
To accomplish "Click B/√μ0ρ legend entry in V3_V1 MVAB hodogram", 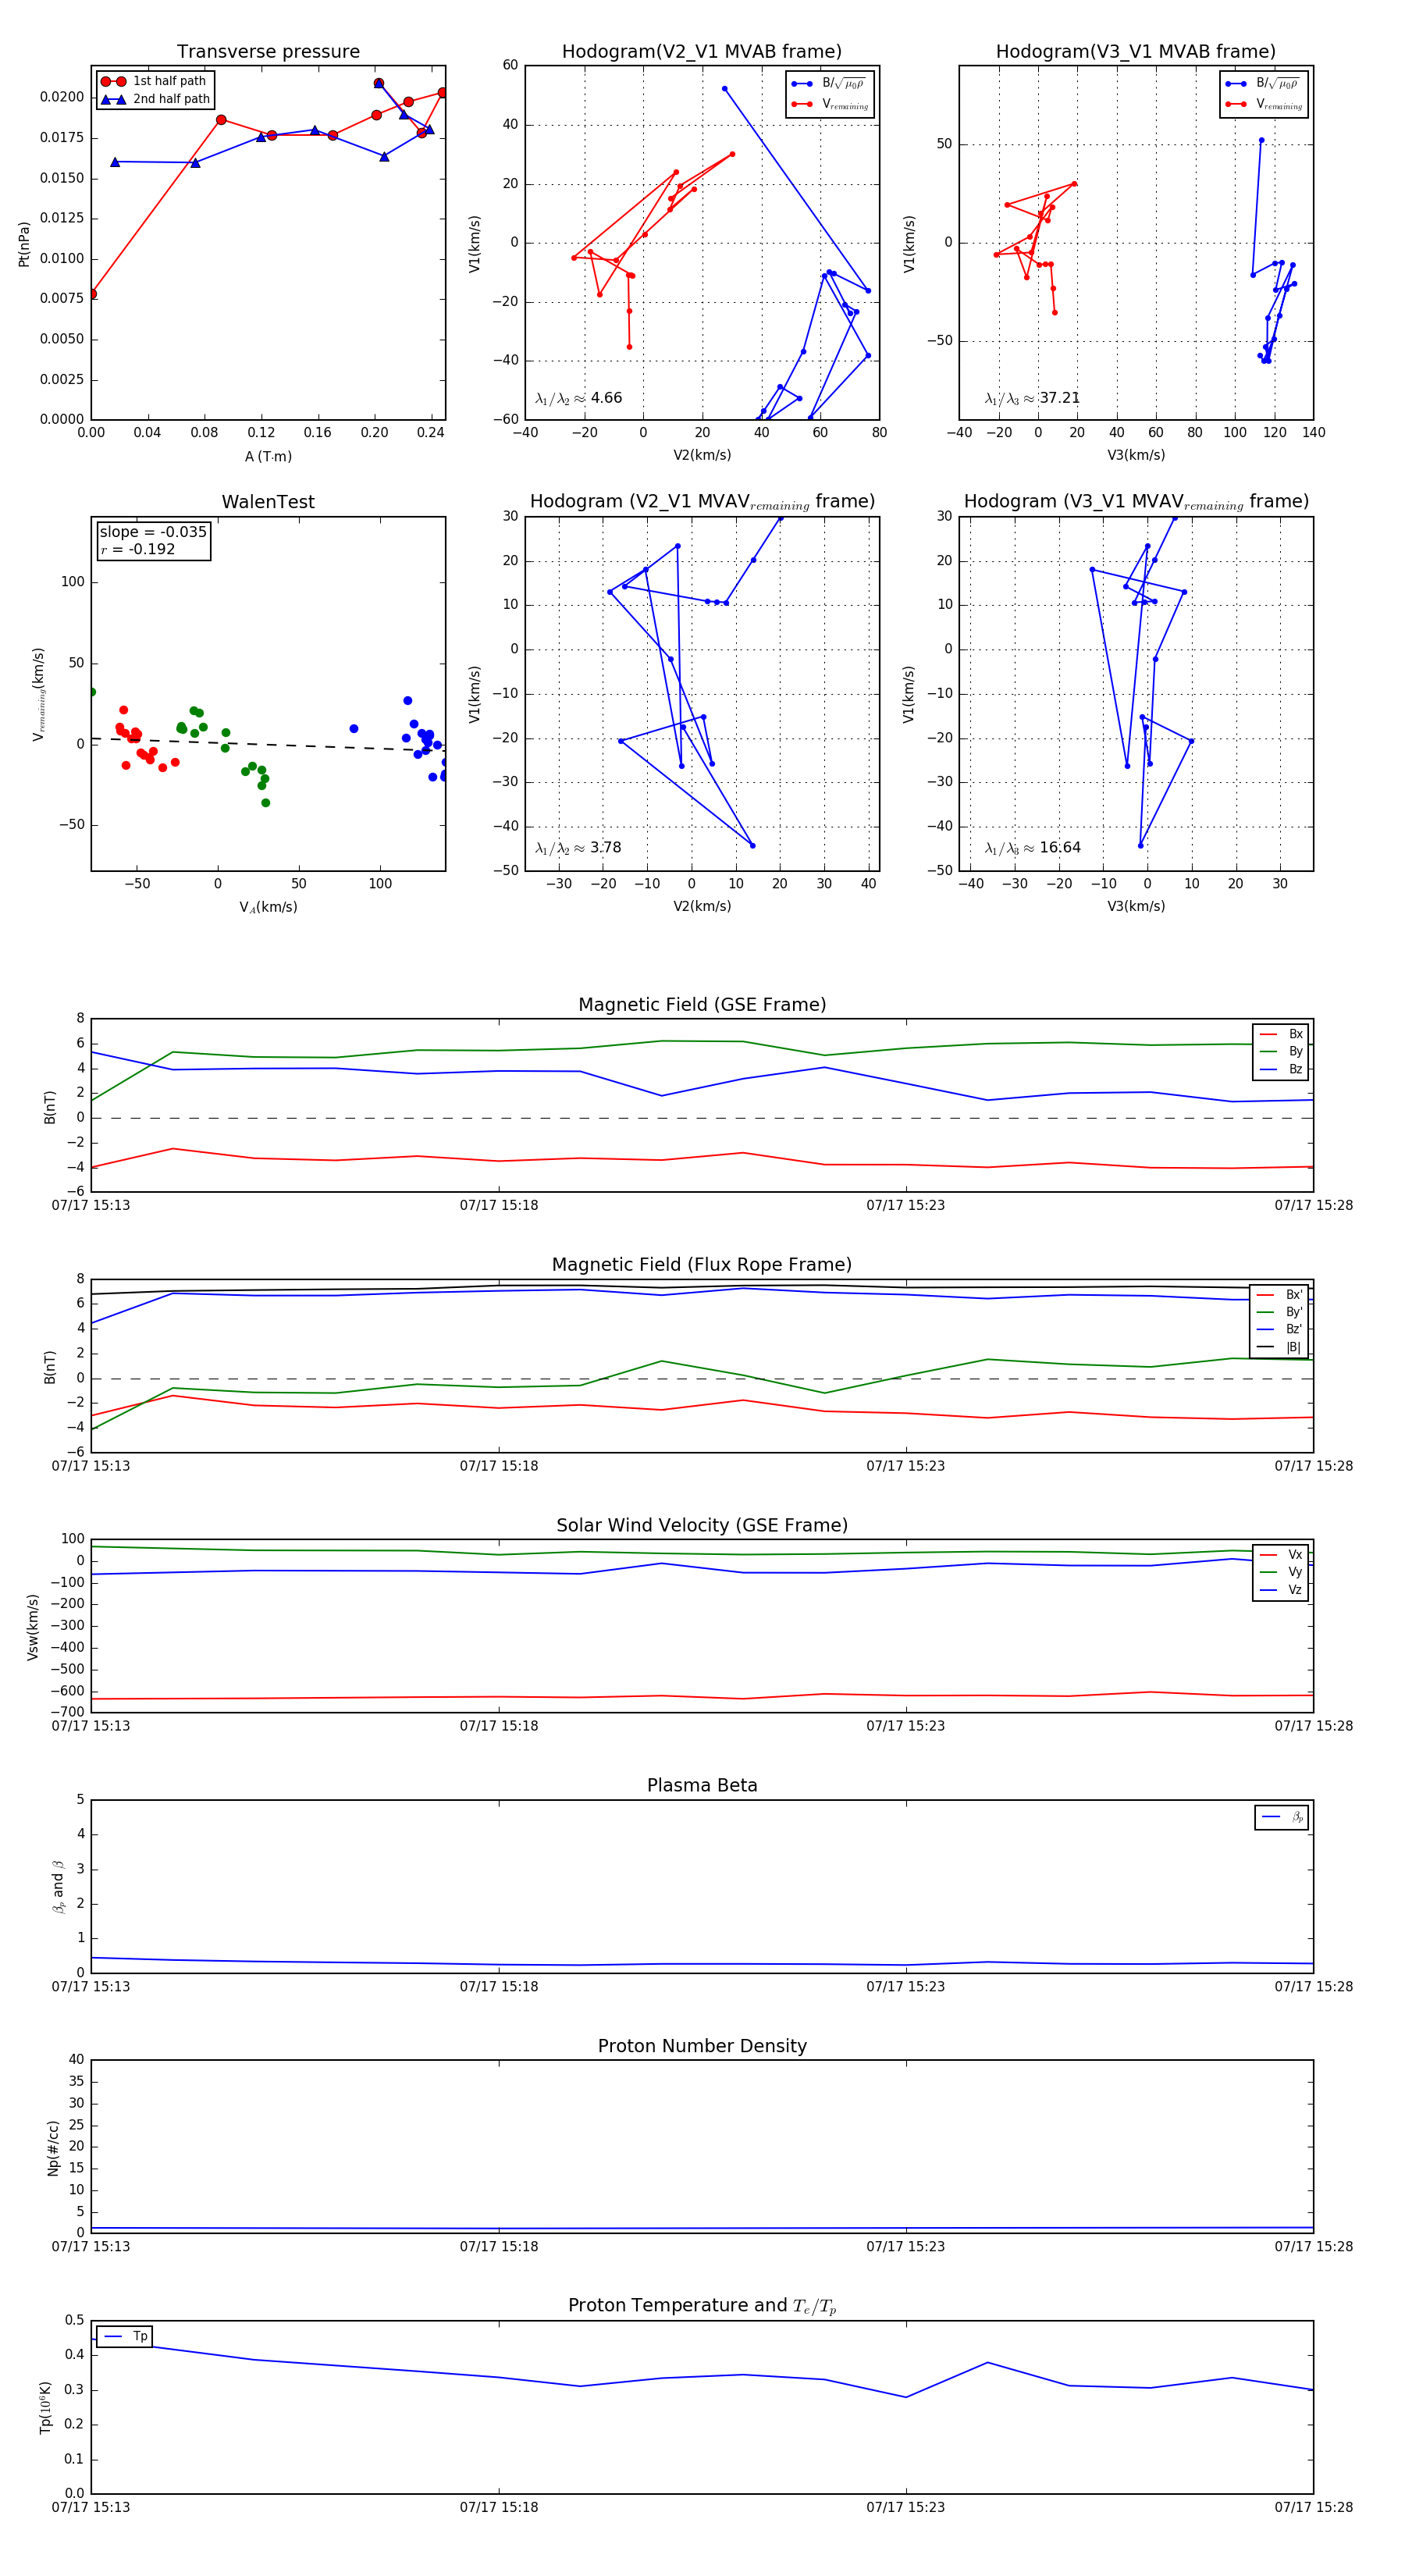I will [1264, 83].
